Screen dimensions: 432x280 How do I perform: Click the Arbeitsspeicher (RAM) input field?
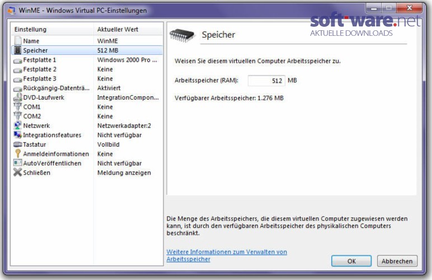tap(266, 81)
